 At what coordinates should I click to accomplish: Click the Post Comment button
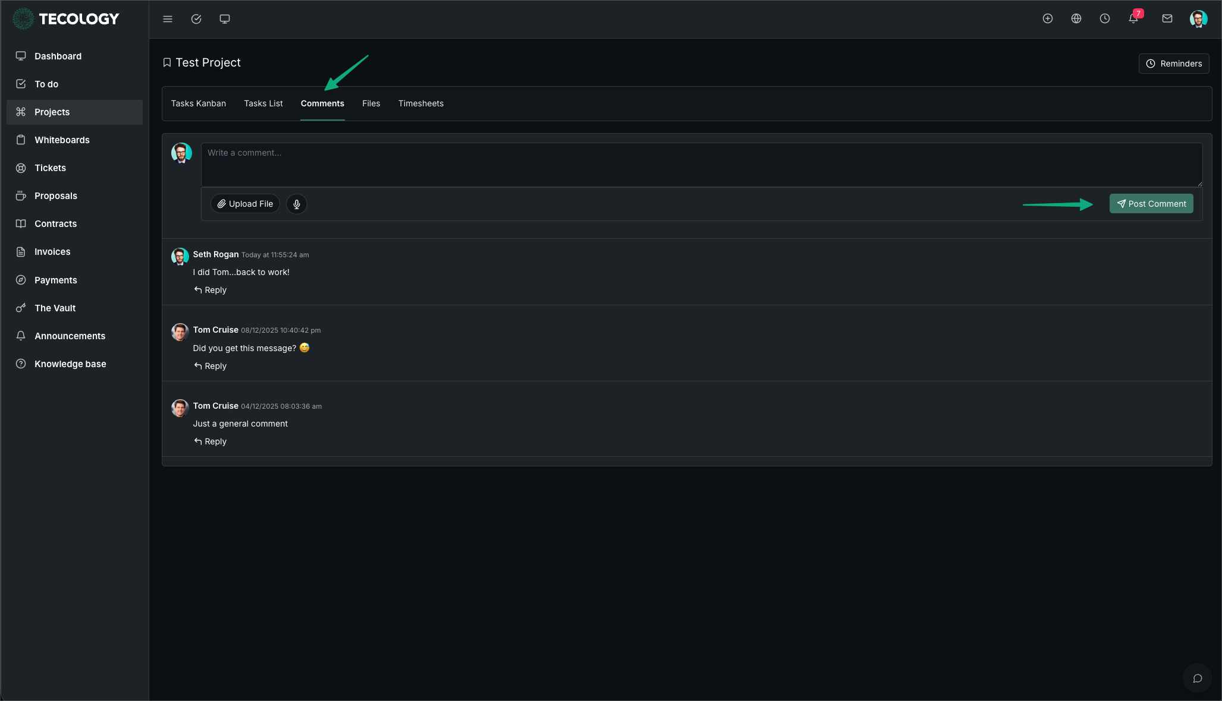click(1151, 204)
